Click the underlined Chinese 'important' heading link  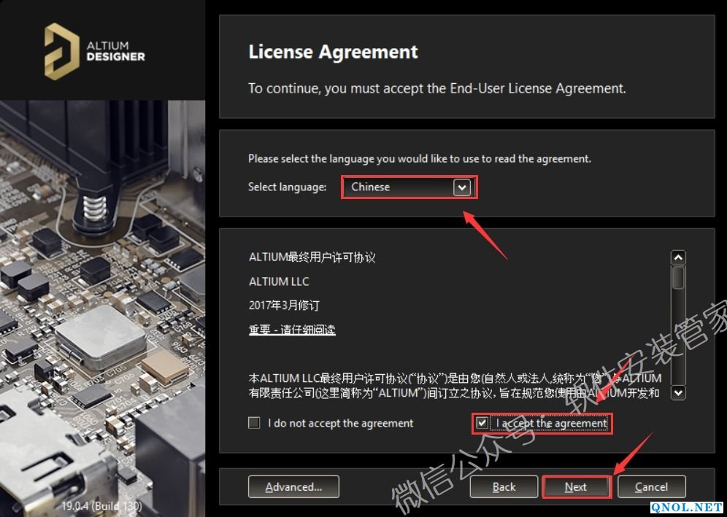pos(292,330)
